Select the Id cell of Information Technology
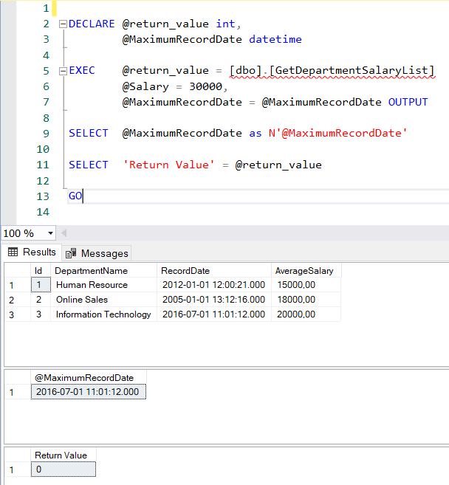Viewport: 449px width, 485px height. click(x=41, y=314)
